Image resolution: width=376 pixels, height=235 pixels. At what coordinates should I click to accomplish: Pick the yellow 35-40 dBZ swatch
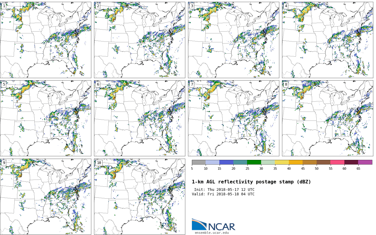pos(282,162)
